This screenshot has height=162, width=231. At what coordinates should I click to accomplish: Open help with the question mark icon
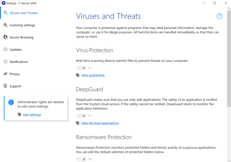click(x=219, y=16)
